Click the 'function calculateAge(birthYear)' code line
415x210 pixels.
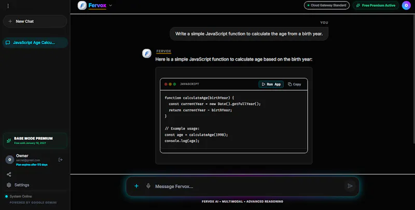coord(199,97)
